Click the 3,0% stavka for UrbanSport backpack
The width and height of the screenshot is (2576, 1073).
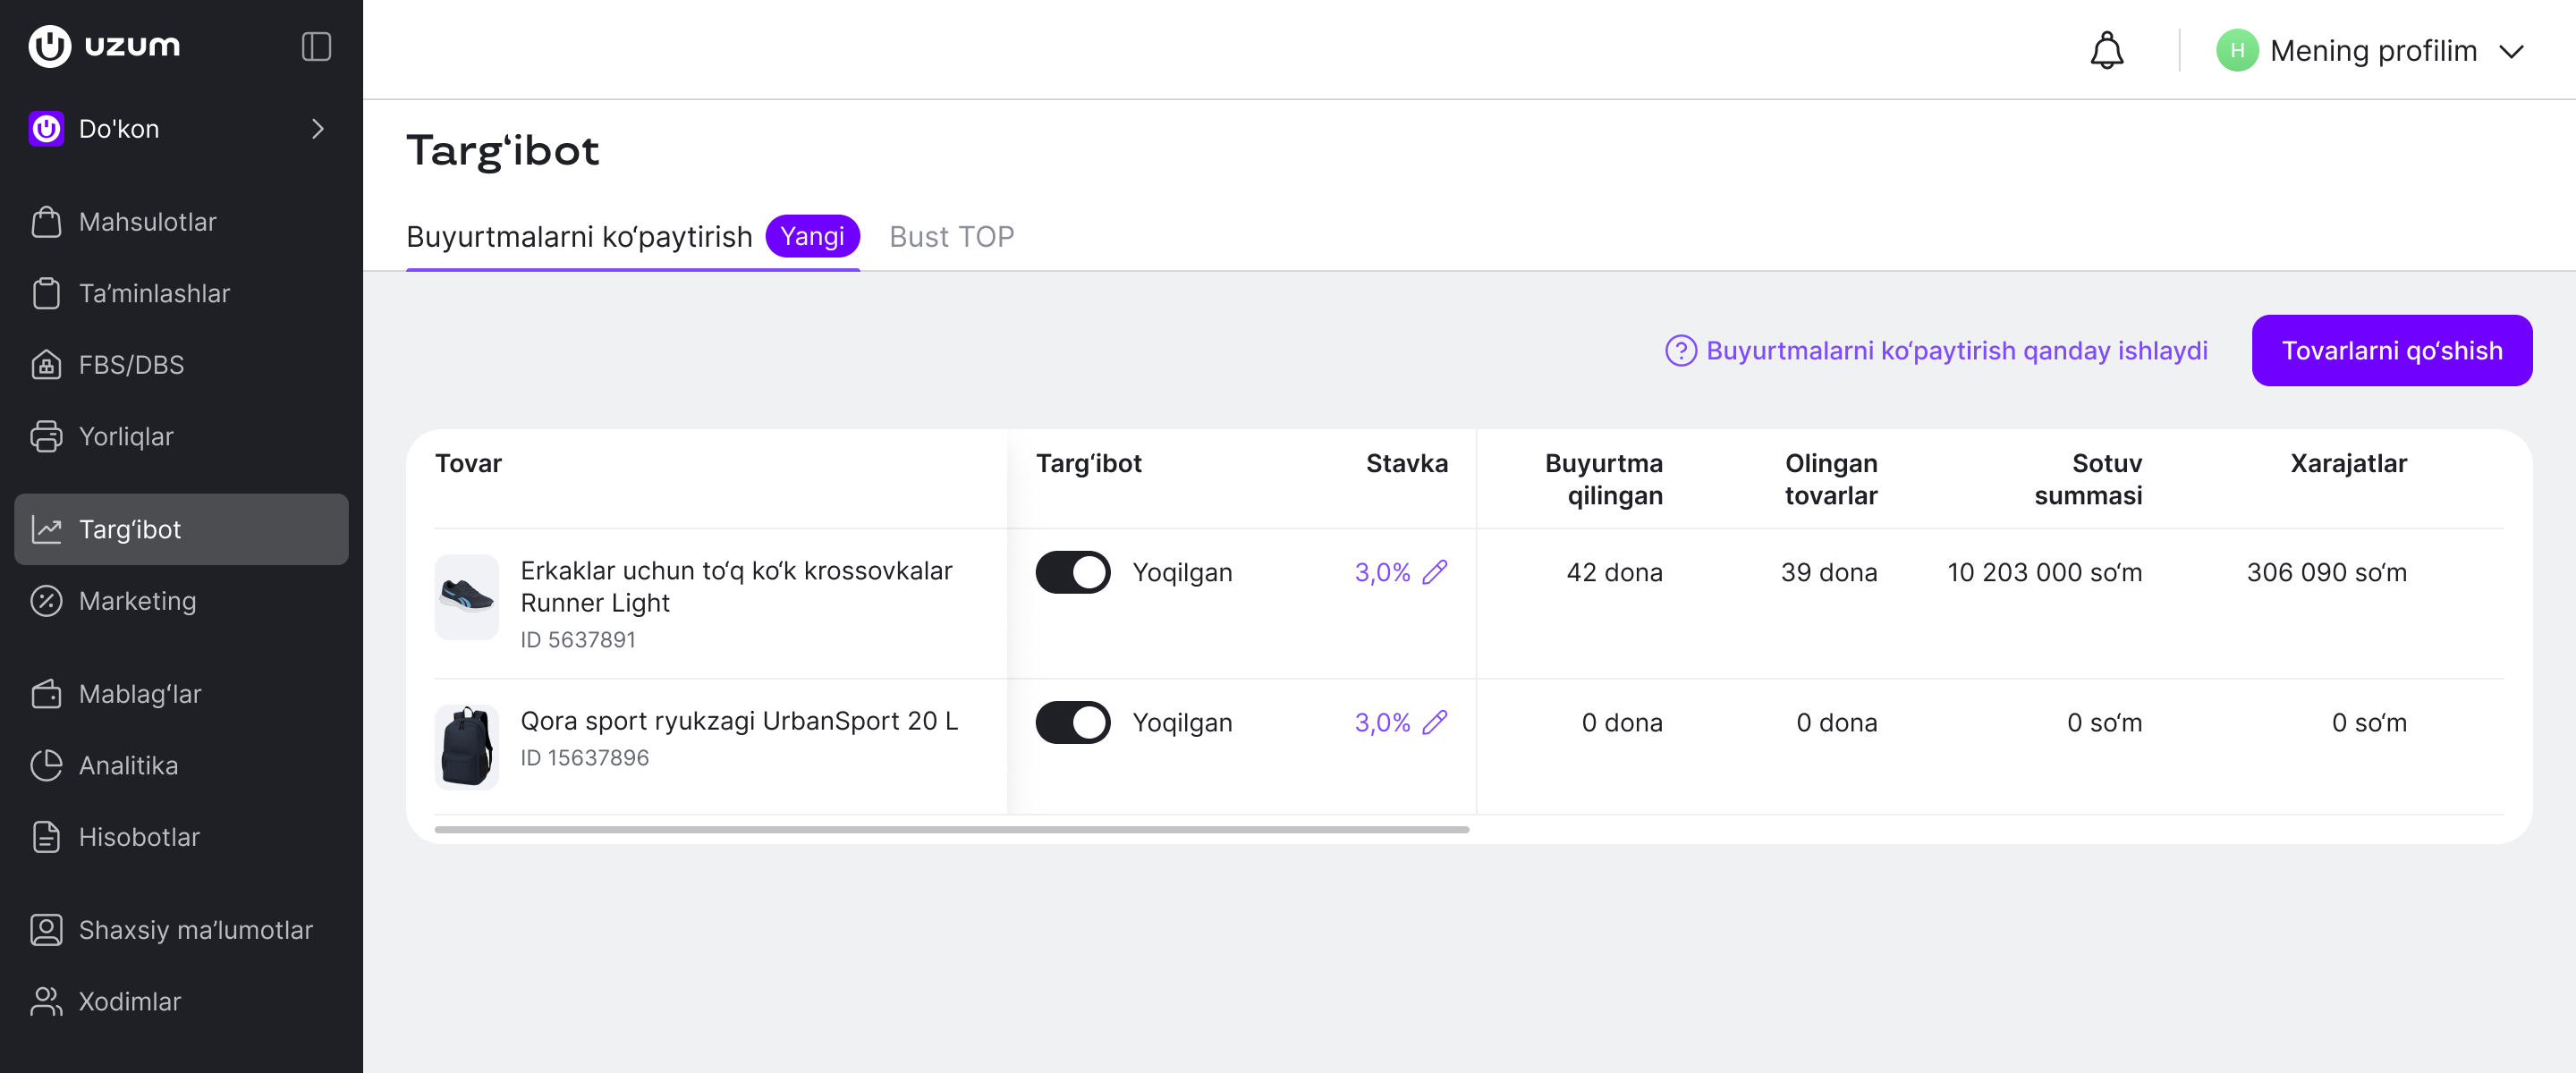point(1382,722)
